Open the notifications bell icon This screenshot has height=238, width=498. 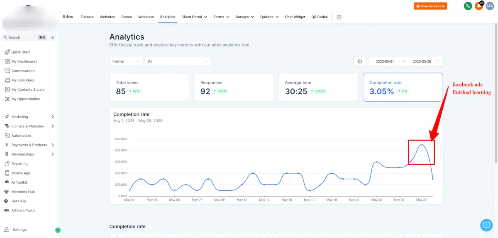coord(478,6)
